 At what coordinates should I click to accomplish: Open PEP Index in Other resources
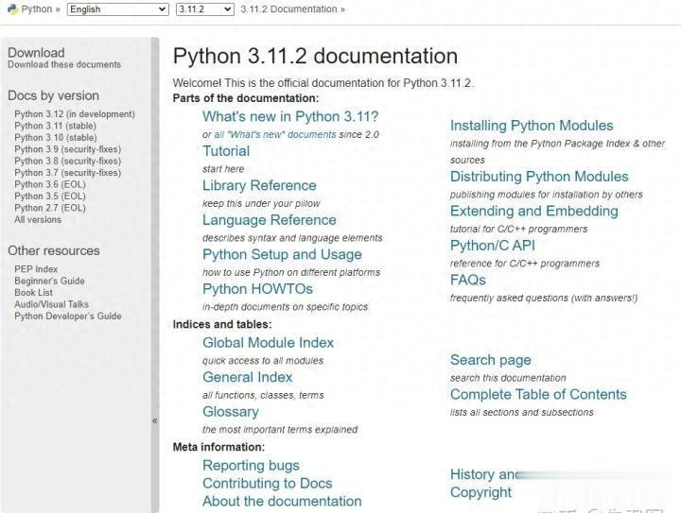pyautogui.click(x=36, y=269)
